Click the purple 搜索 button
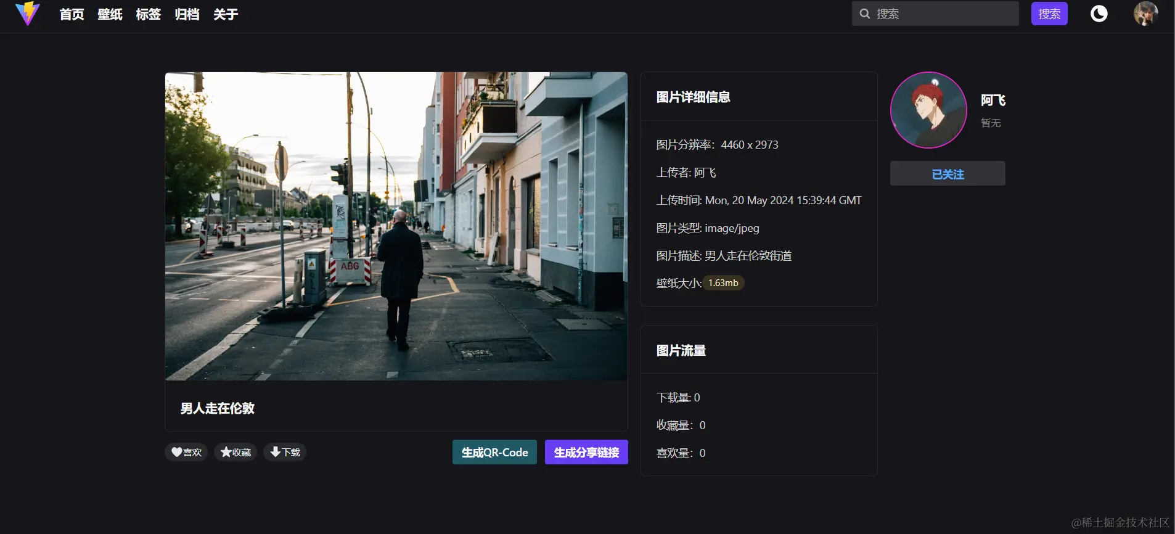The height and width of the screenshot is (534, 1175). tap(1049, 14)
